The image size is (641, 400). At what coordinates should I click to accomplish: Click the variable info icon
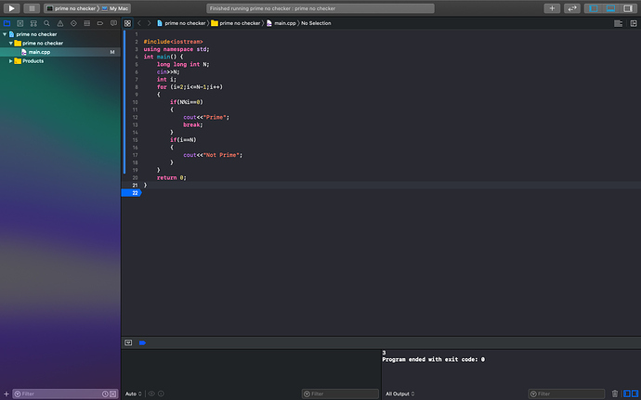[161, 394]
